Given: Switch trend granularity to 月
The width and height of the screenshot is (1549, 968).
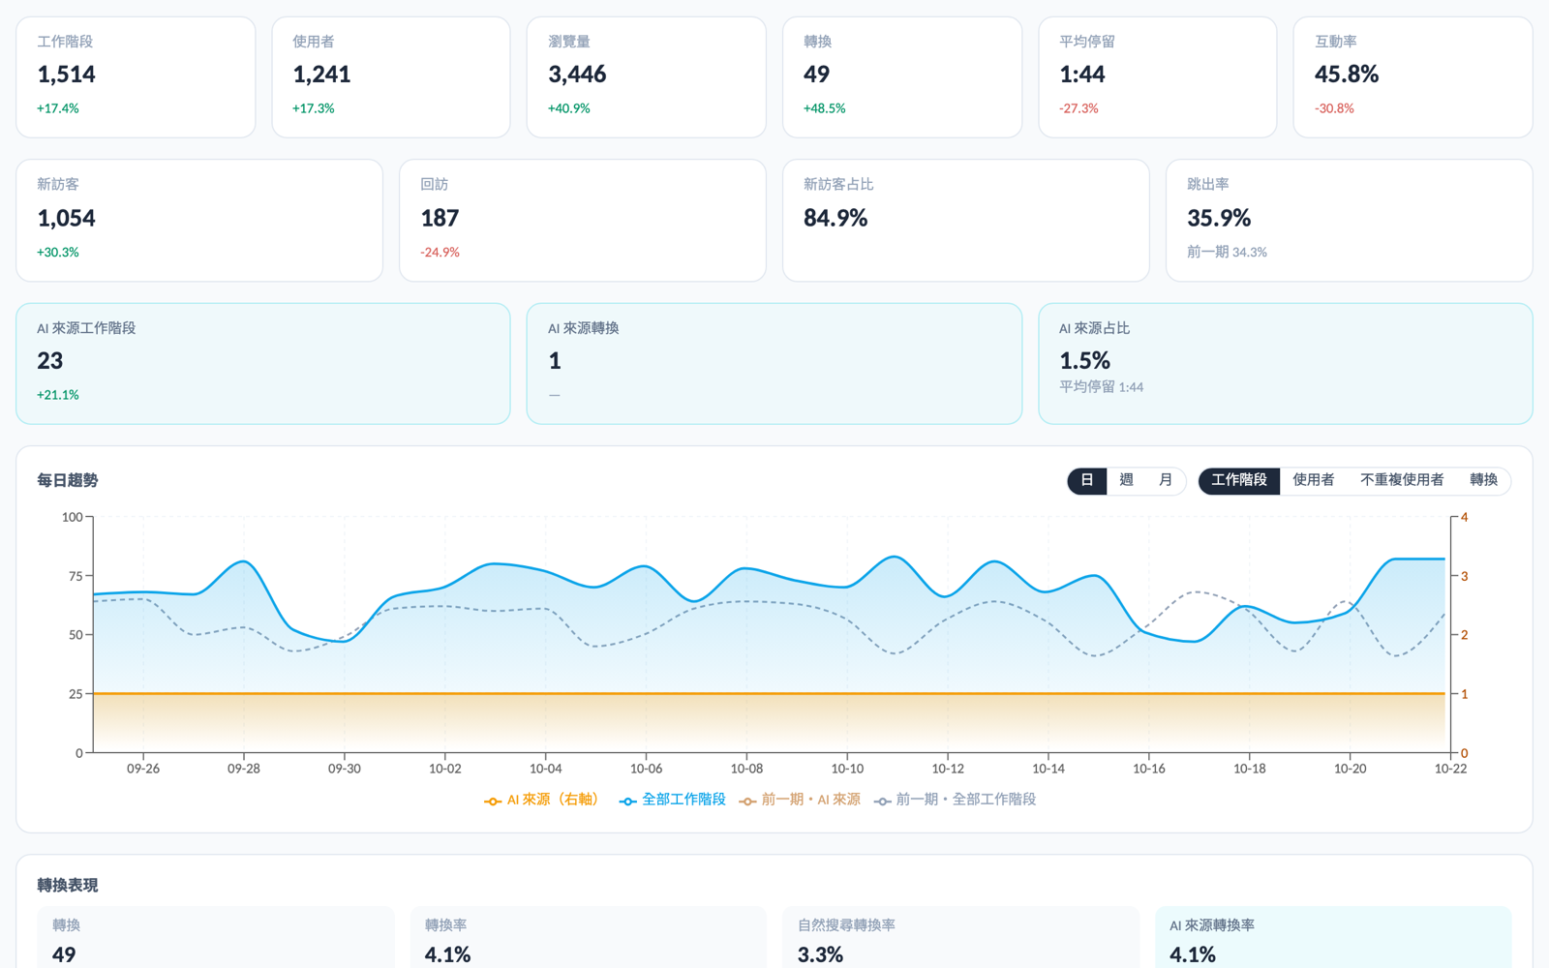Looking at the screenshot, I should pos(1166,480).
